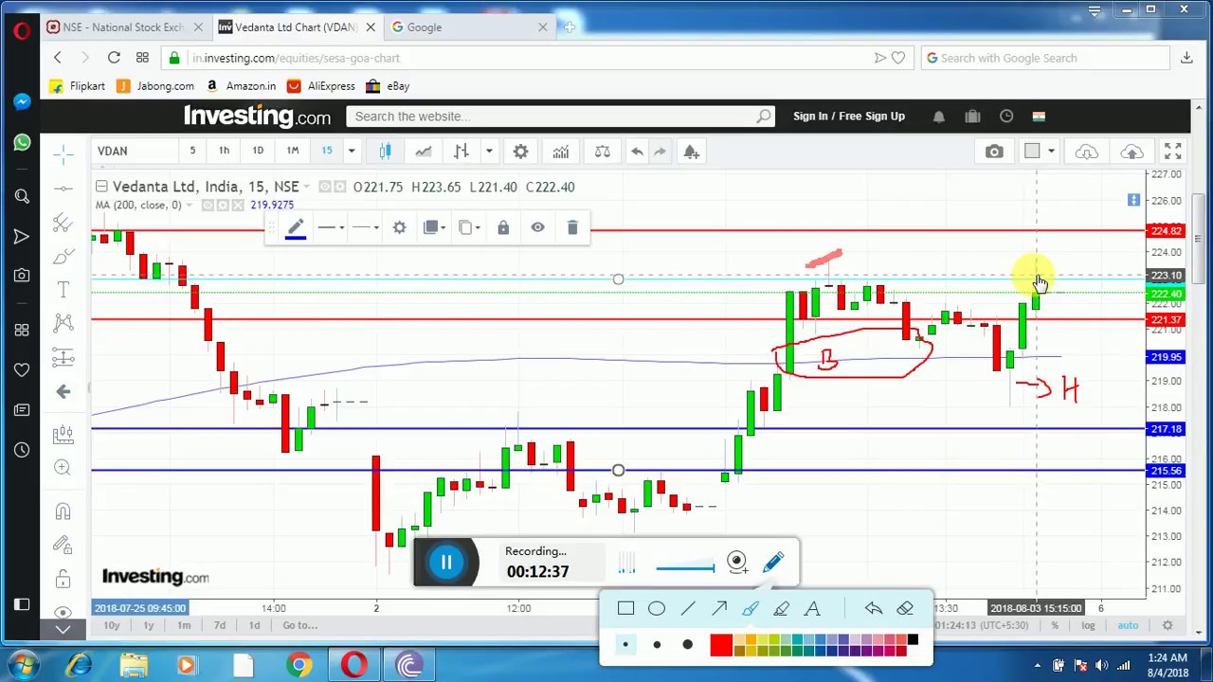The height and width of the screenshot is (682, 1213).
Task: Pick the large red color swatch
Action: 721,645
